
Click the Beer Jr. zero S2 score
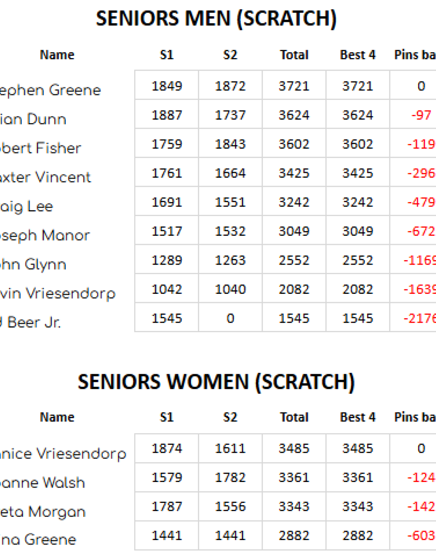pyautogui.click(x=230, y=319)
